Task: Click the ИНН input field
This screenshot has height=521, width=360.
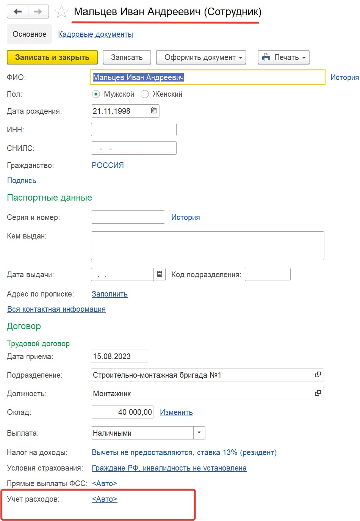Action: click(134, 129)
